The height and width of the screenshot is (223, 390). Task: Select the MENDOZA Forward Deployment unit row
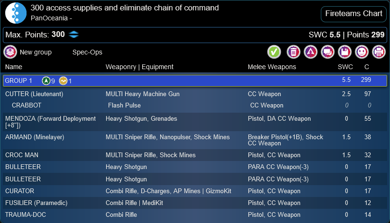tap(195, 122)
